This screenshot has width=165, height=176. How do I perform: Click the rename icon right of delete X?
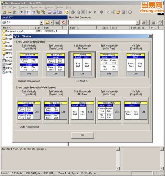coord(113,12)
